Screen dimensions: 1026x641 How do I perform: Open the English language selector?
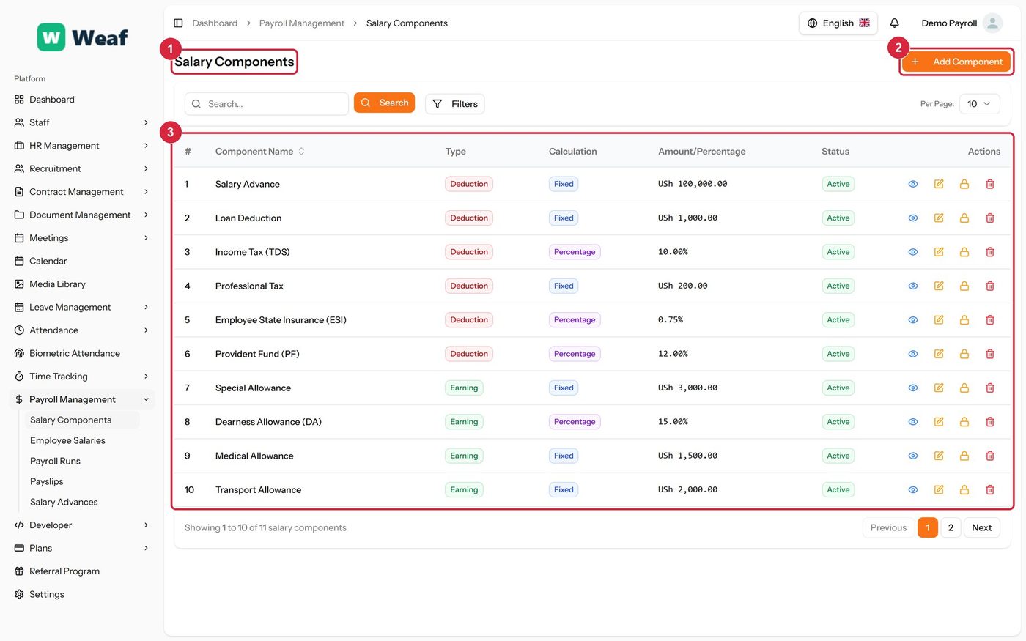coord(838,23)
